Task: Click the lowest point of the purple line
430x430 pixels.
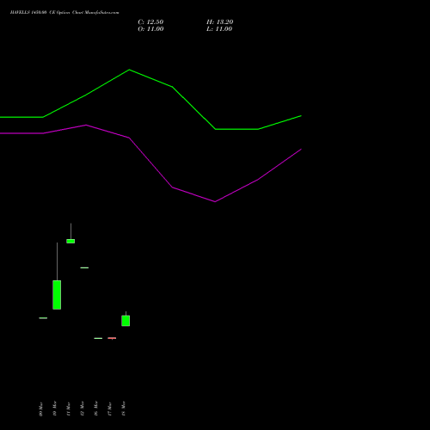Action: point(215,201)
